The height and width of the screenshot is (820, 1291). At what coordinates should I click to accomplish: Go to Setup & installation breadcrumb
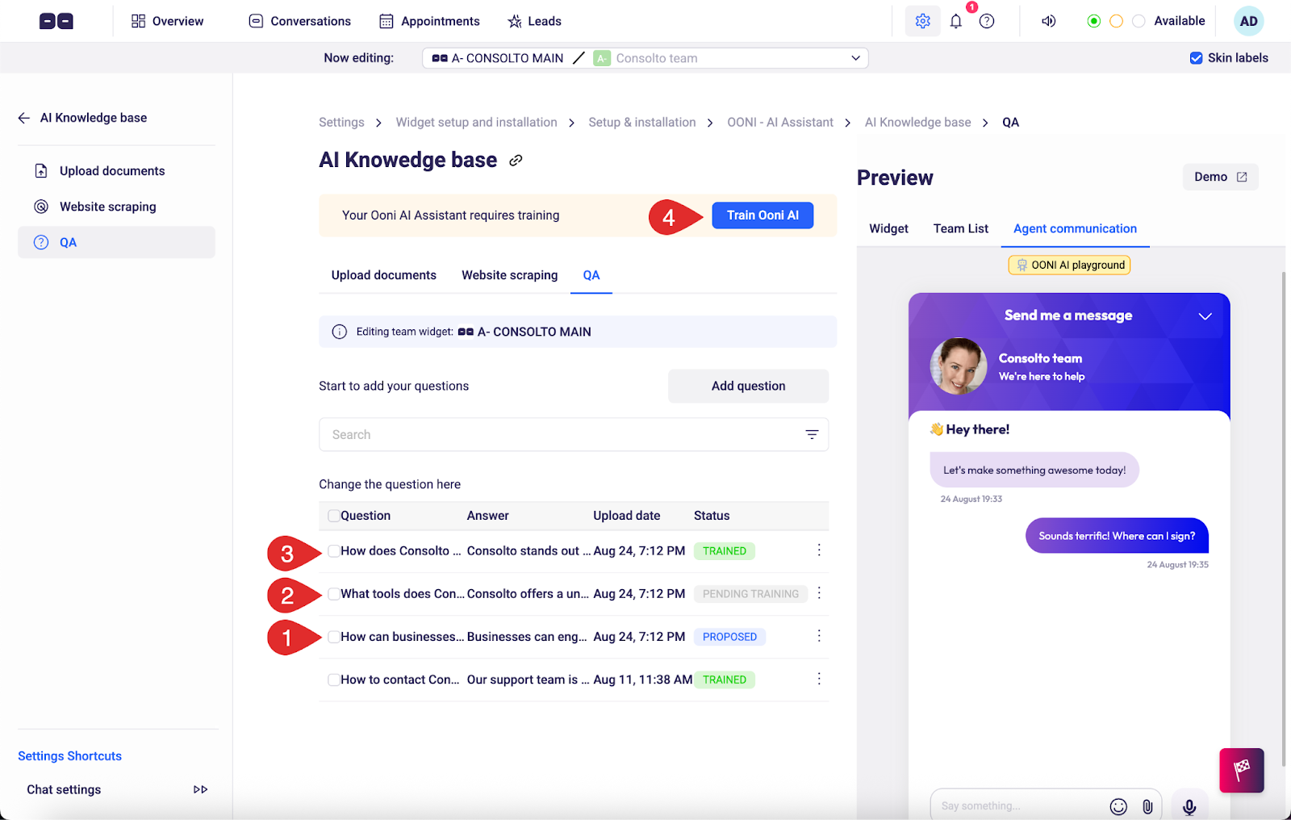click(642, 123)
